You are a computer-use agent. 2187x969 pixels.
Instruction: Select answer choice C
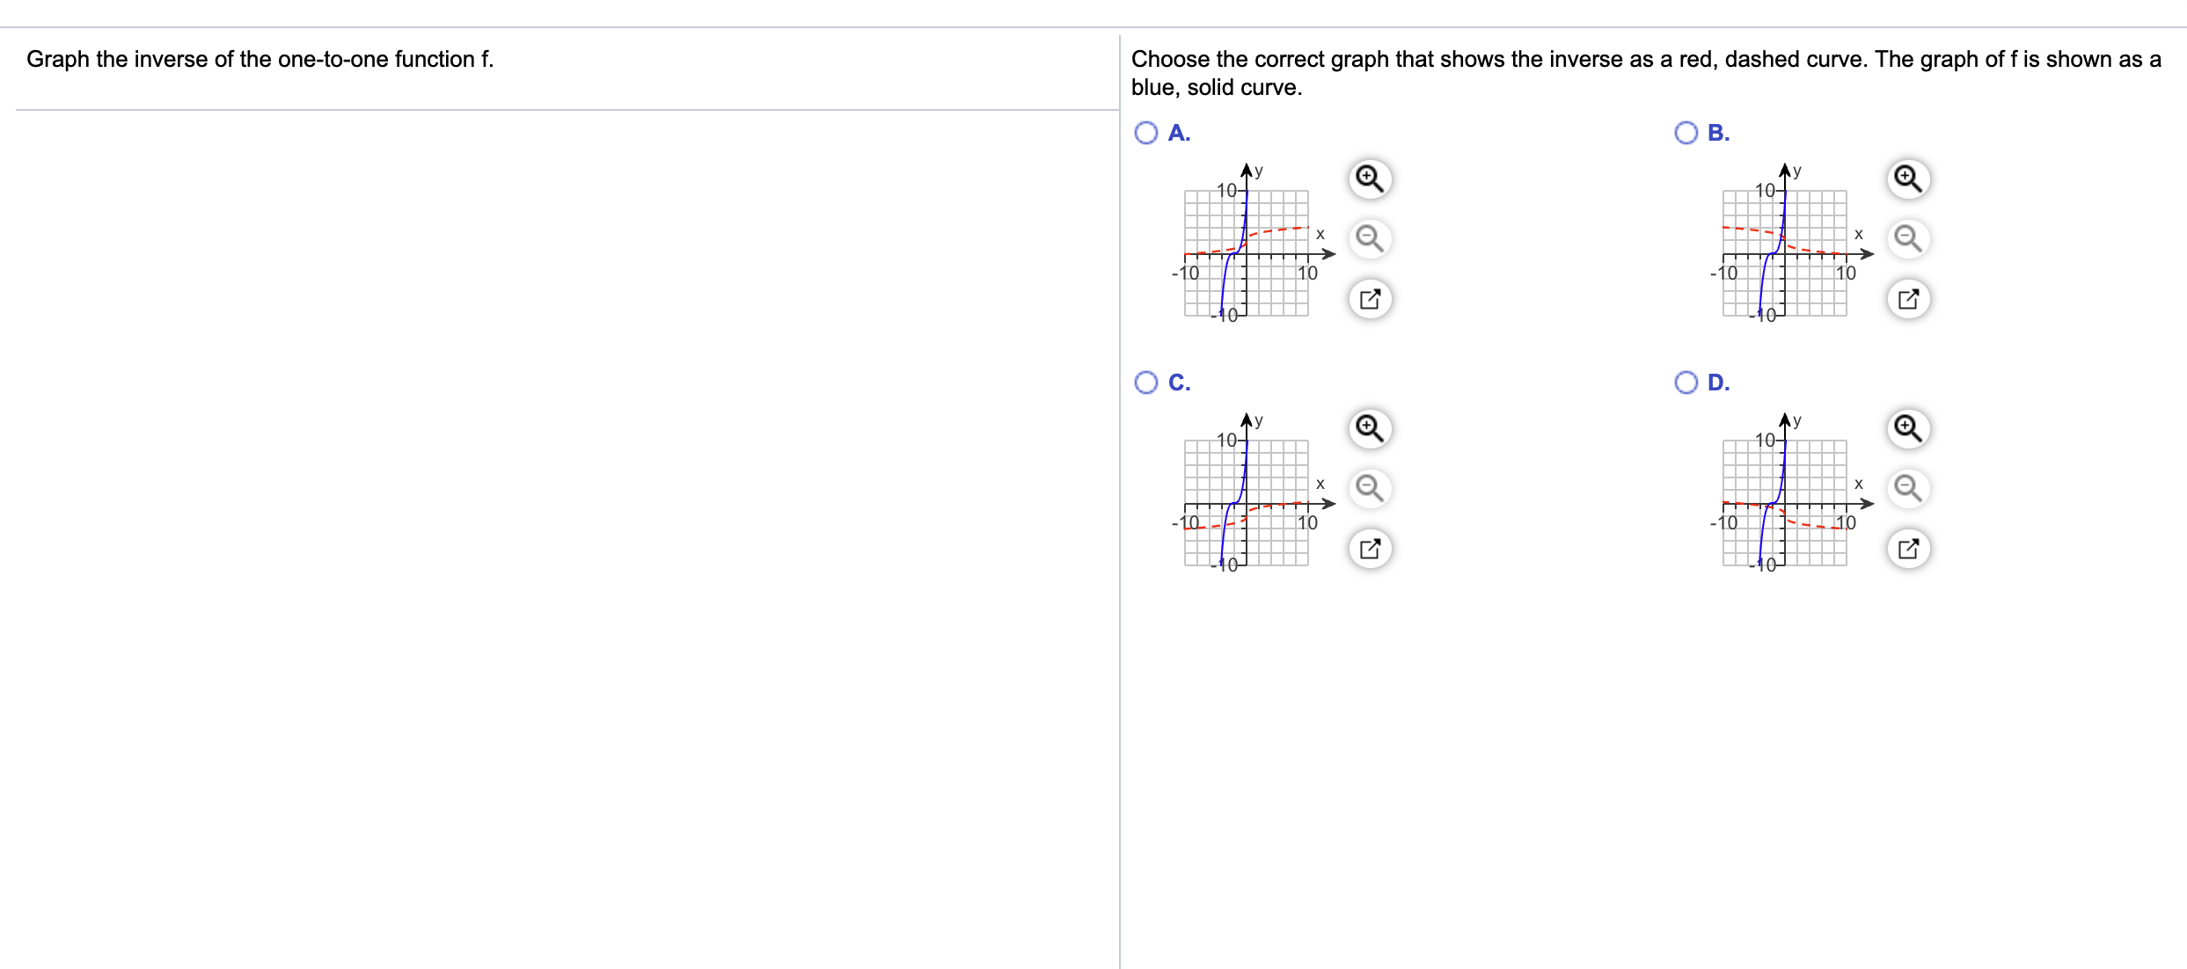coord(1145,382)
